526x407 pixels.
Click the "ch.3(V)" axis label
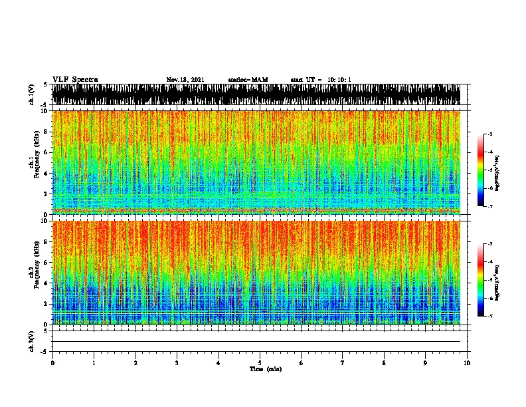pos(31,341)
